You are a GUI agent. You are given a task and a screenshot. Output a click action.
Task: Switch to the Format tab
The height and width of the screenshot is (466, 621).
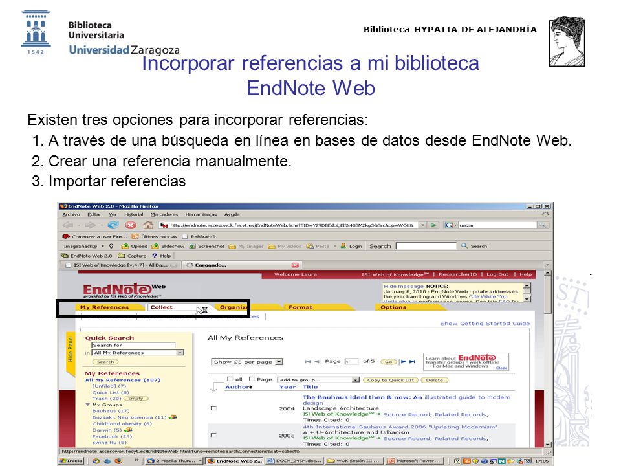tap(300, 307)
